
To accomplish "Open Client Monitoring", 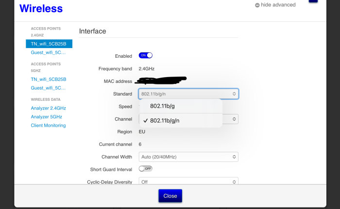I will 48,126.
